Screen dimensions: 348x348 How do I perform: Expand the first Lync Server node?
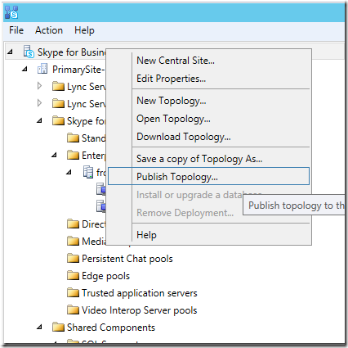[x=39, y=86]
